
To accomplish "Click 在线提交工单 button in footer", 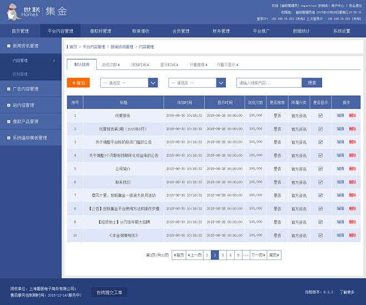I will [x=109, y=292].
